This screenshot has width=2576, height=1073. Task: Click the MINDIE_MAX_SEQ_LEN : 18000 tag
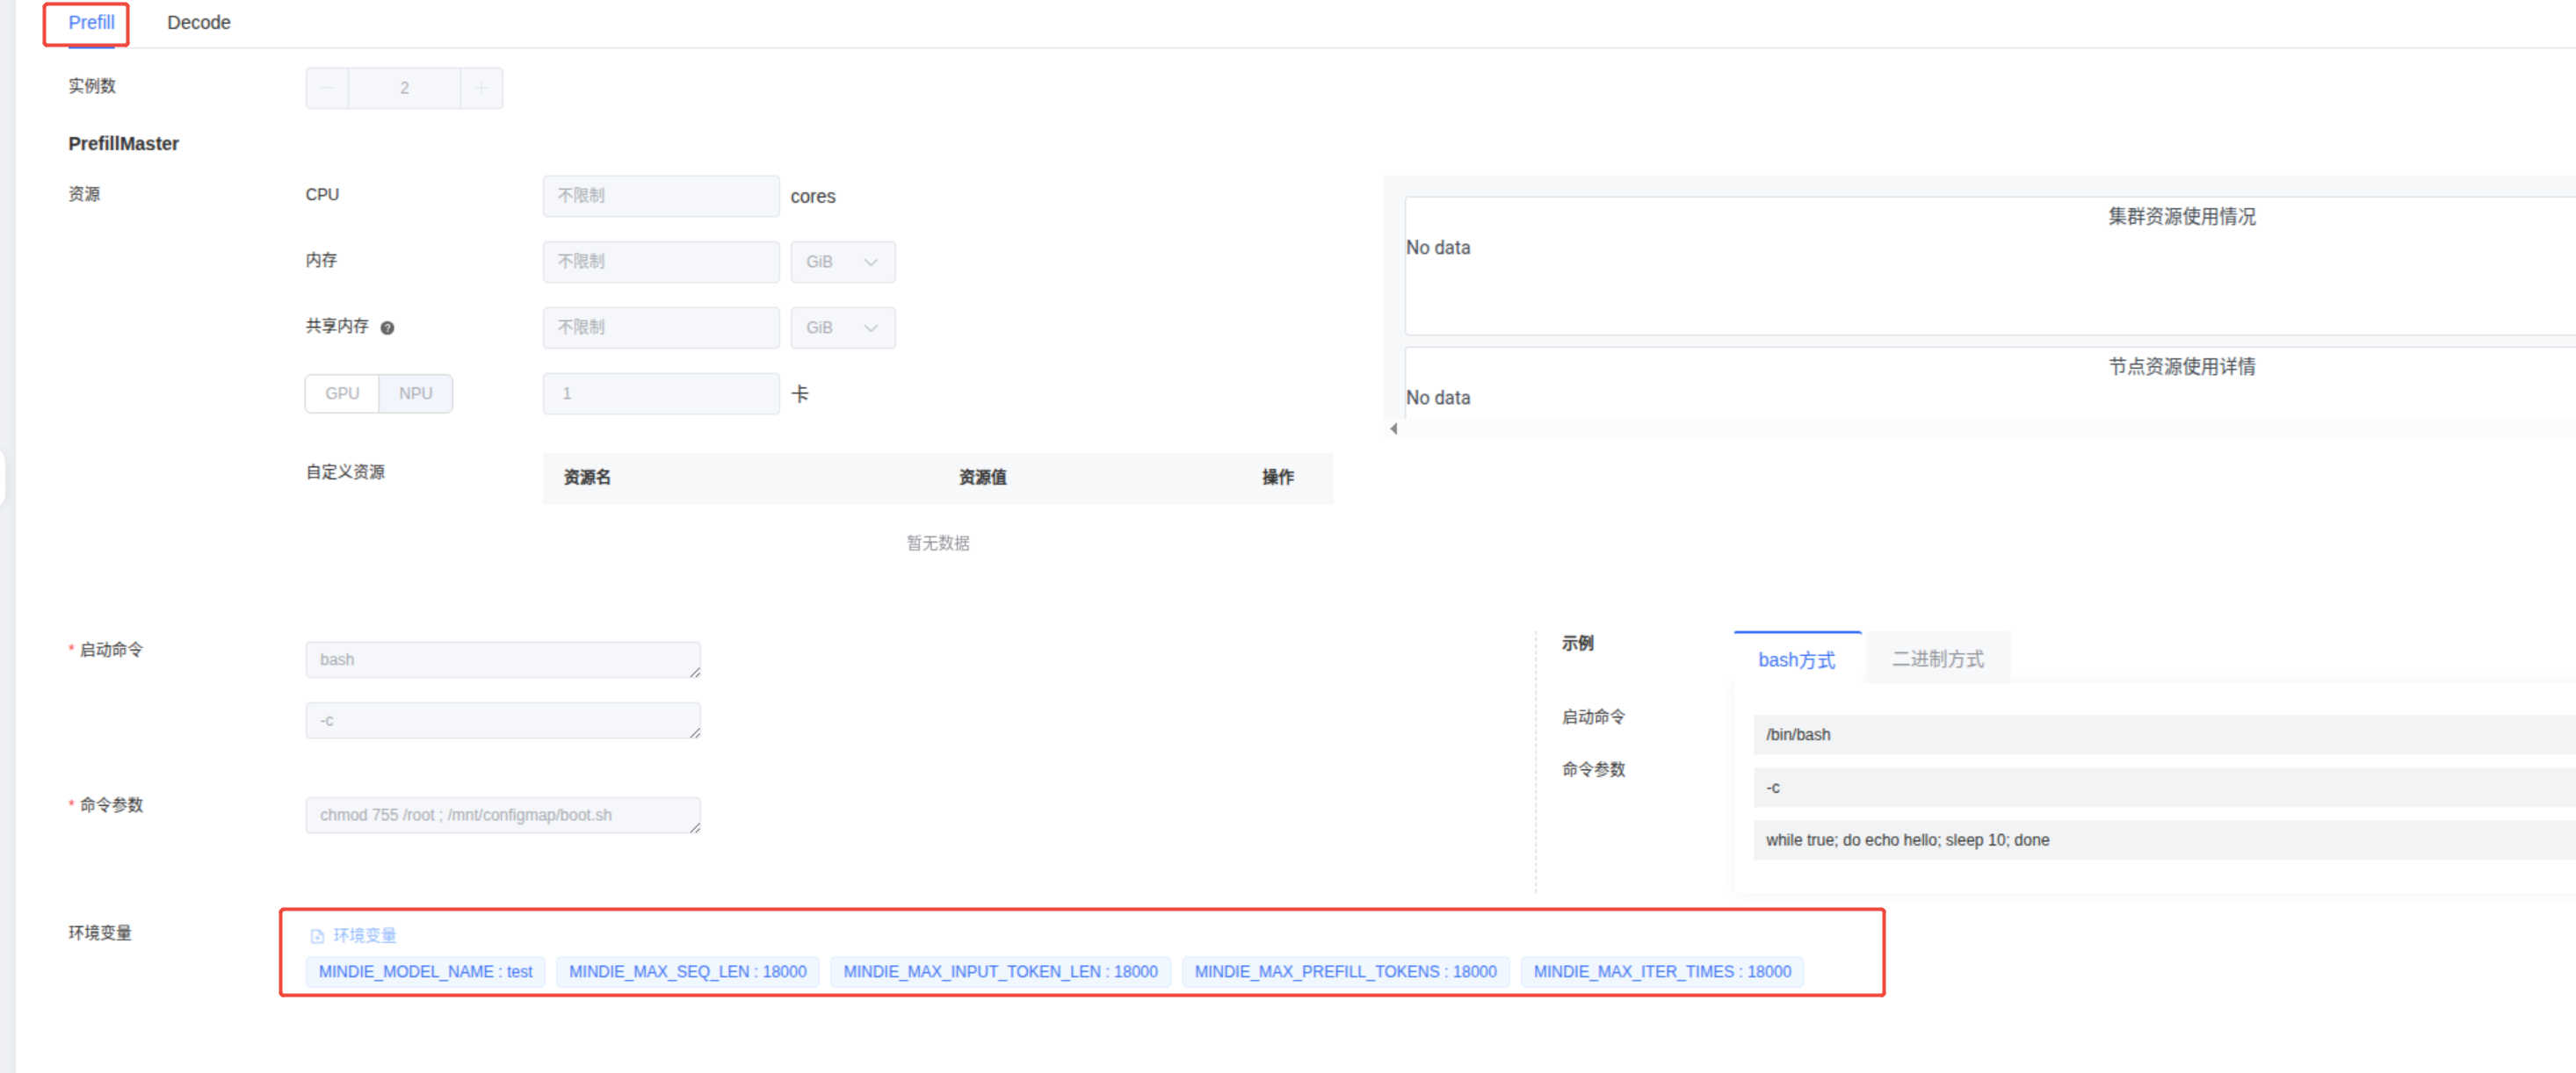pyautogui.click(x=687, y=971)
